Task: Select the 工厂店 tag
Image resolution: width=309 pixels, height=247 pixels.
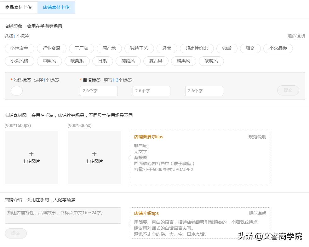Action: coord(81,49)
